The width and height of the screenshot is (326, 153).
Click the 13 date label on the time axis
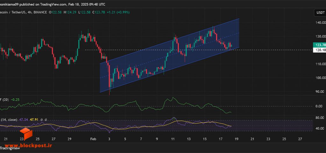click(x=188, y=139)
